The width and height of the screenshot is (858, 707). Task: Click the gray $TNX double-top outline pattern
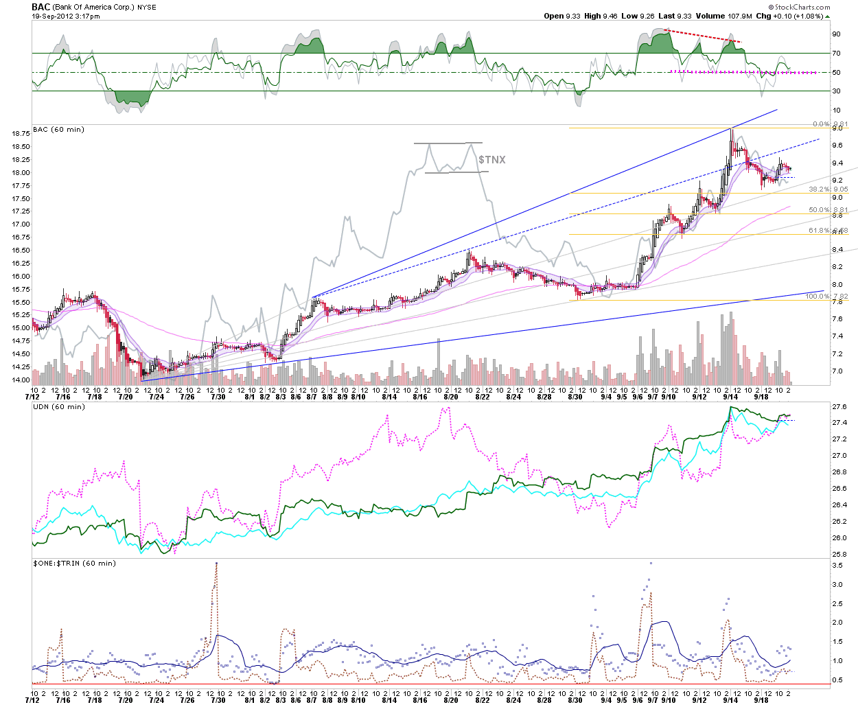[450, 158]
